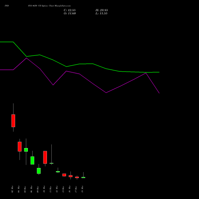199x199 pixels.
Task: Click the last green candle for 18 Mar
Action: (x=83, y=178)
